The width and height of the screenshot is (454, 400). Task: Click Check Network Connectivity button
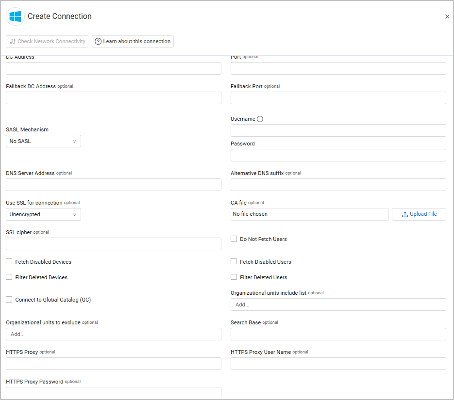pos(47,41)
